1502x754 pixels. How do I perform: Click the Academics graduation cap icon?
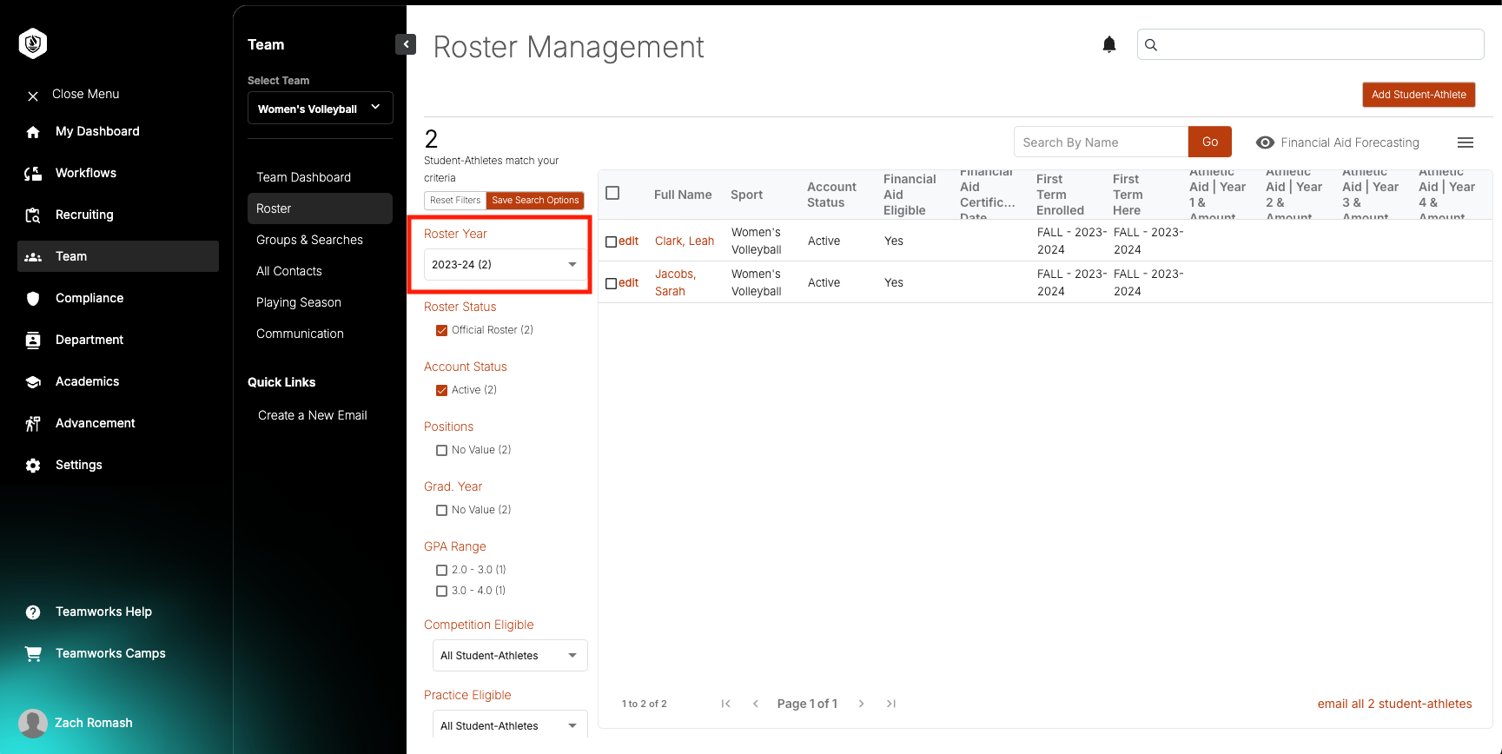coord(33,382)
